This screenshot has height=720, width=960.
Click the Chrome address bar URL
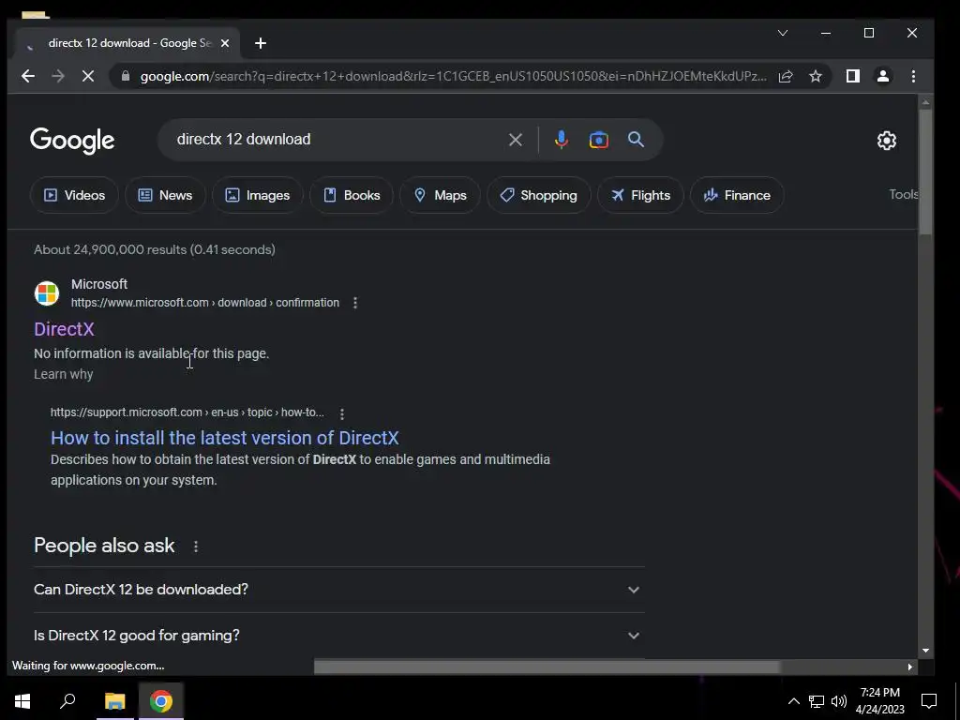453,77
